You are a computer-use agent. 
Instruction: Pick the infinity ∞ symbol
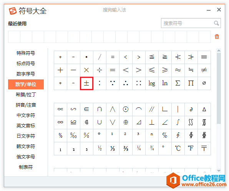pyautogui.click(x=60, y=122)
